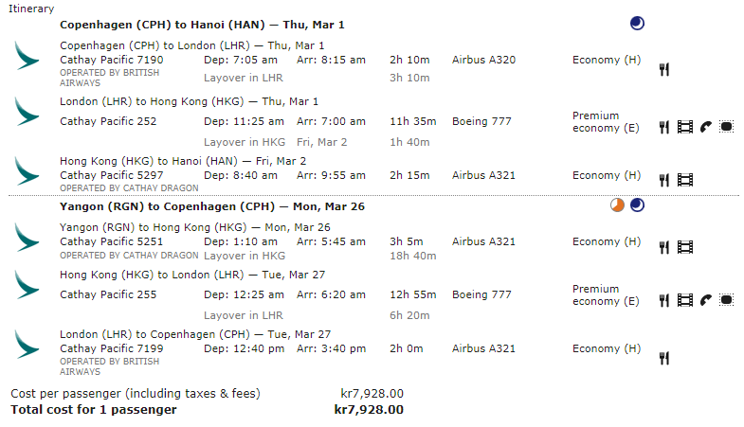Click the Airbus A320 aircraft text for flight 7190
744x427 pixels.
click(x=483, y=60)
